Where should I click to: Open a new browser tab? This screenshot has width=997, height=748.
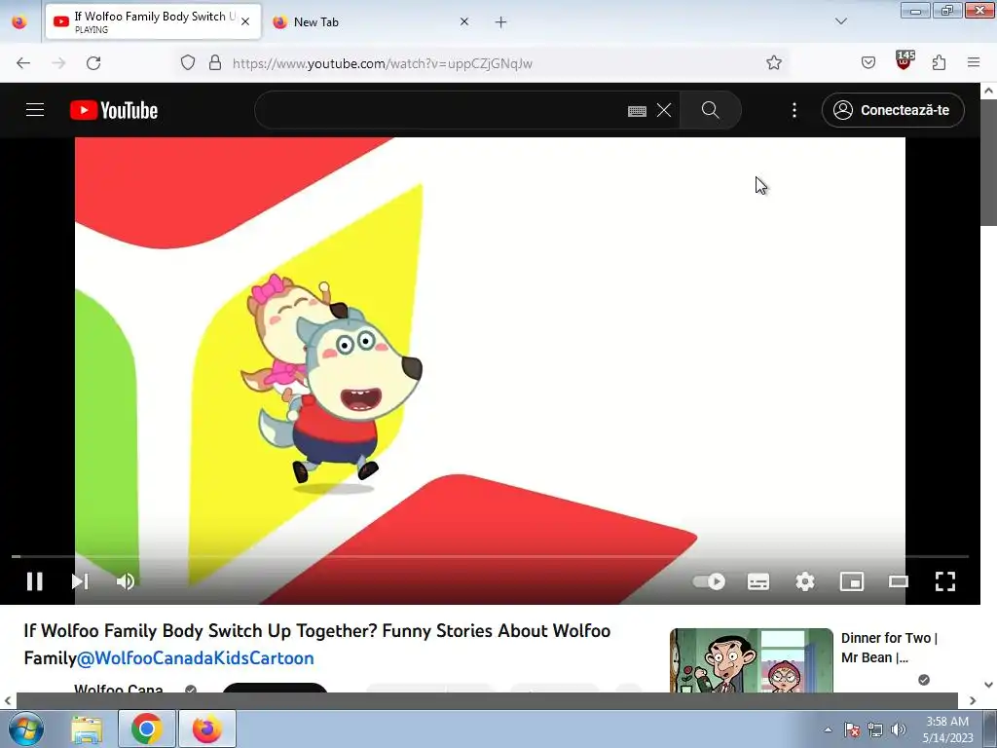click(x=501, y=22)
